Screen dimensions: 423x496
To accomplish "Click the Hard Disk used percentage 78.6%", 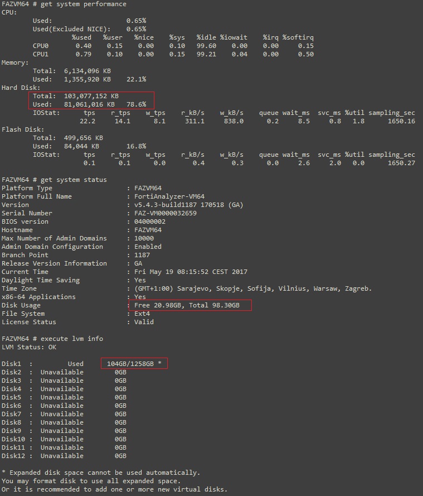I will click(136, 104).
